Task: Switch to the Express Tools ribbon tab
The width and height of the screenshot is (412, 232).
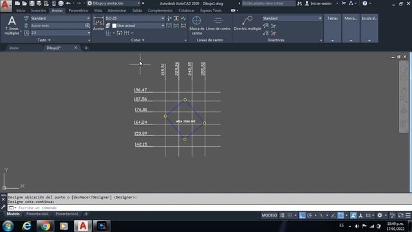Action: click(x=211, y=10)
